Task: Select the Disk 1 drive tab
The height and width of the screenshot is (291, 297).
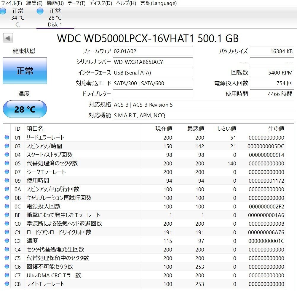Action: point(55,18)
